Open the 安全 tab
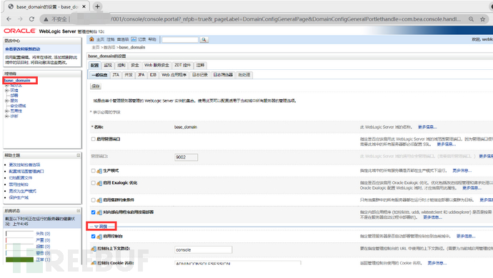493x278 pixels. click(x=135, y=66)
